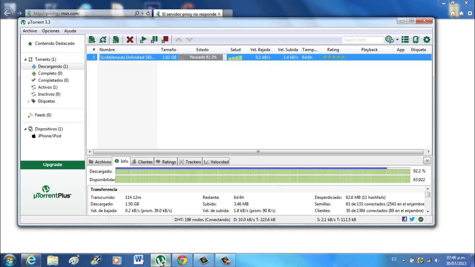Image resolution: width=475 pixels, height=267 pixels.
Task: Click the Facebook icon in status bar
Action: click(404, 219)
